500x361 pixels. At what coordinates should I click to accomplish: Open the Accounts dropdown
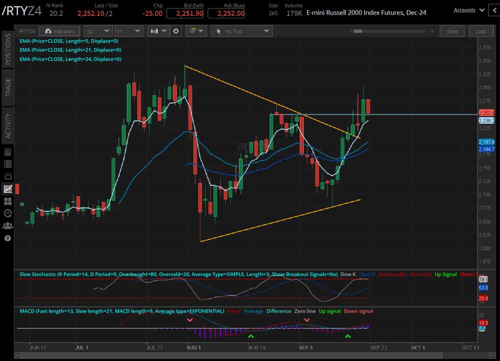467,10
